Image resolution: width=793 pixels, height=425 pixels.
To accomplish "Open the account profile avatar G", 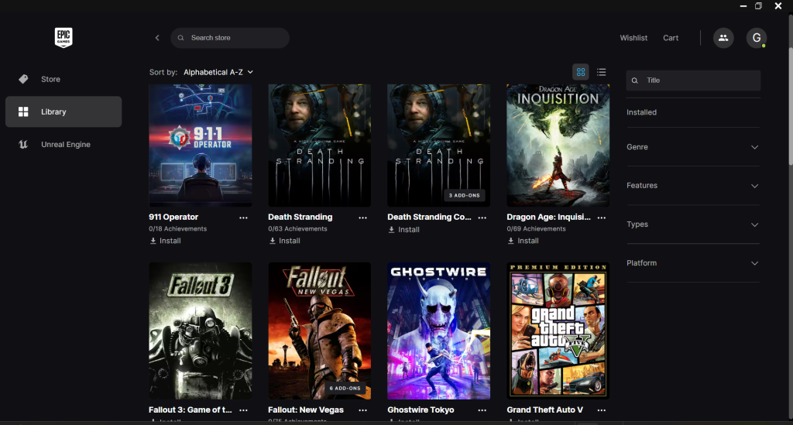I will 756,38.
